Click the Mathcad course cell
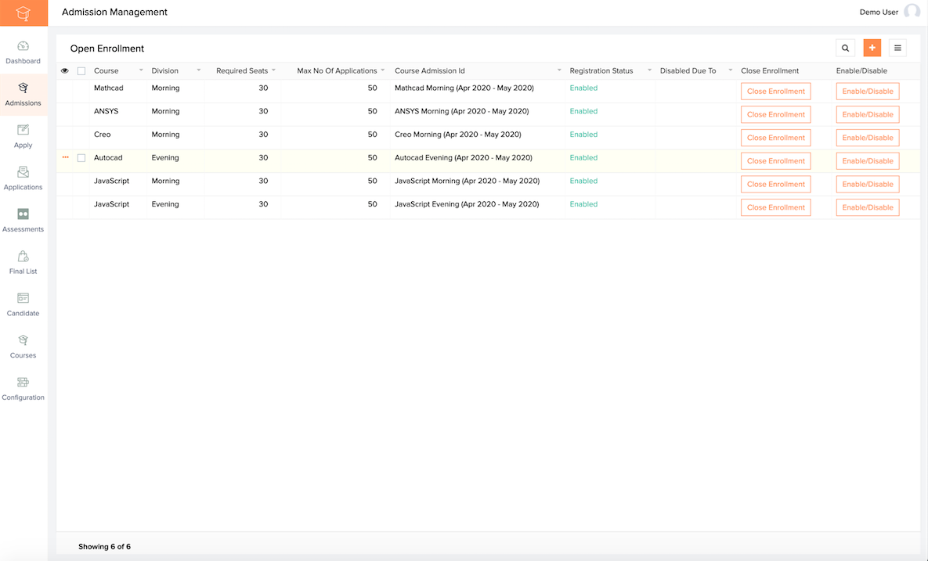The image size is (928, 561). click(109, 88)
